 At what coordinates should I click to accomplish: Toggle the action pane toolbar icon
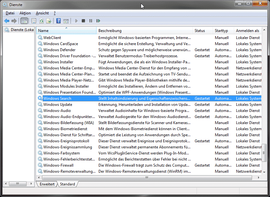point(66,21)
